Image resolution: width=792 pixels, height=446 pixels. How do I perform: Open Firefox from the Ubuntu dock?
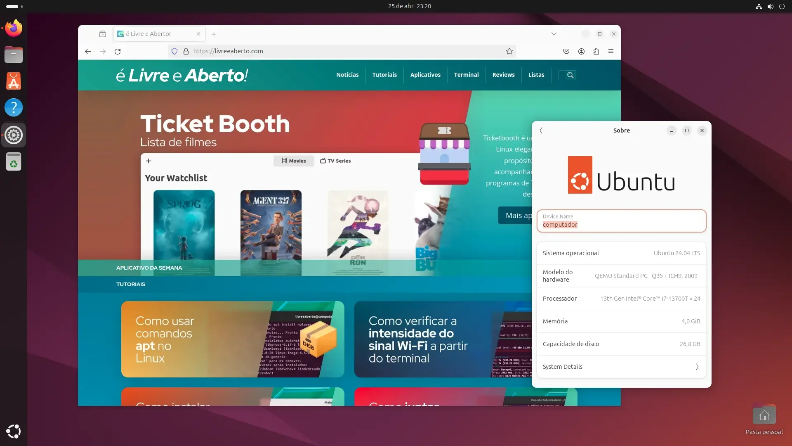[x=14, y=28]
